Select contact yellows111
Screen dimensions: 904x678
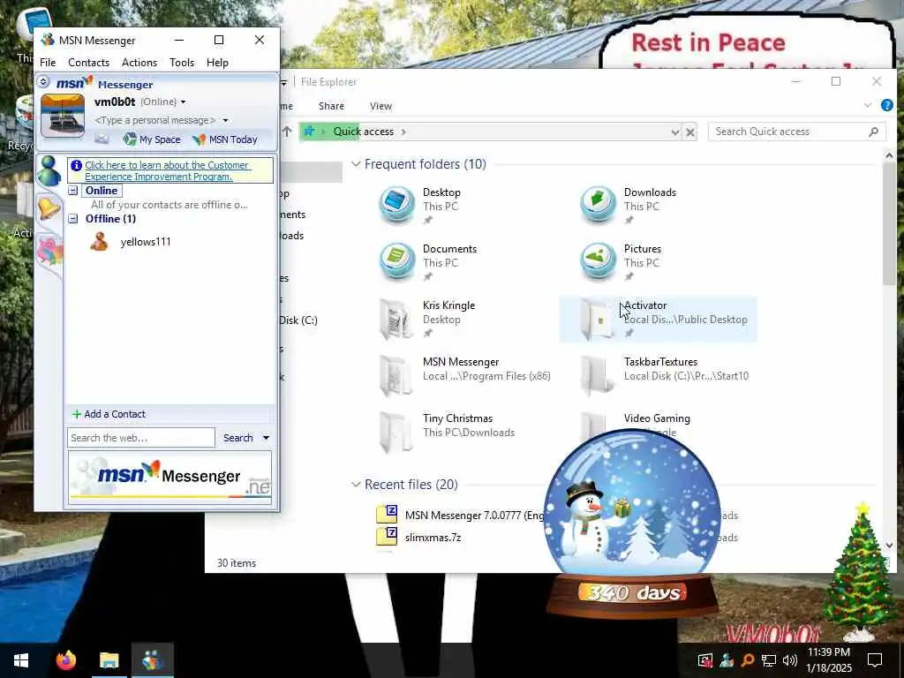point(146,242)
